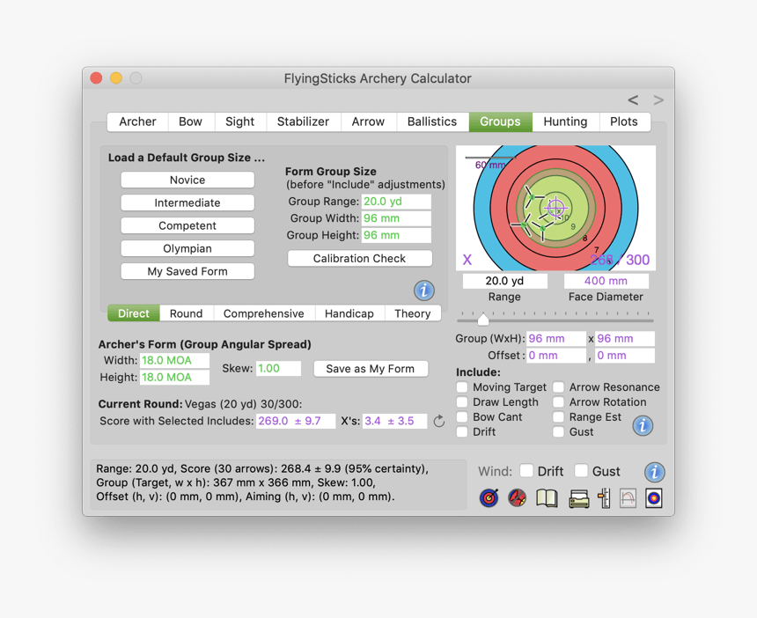
Task: Click the refresh arrow beside the X's score
Action: point(438,422)
